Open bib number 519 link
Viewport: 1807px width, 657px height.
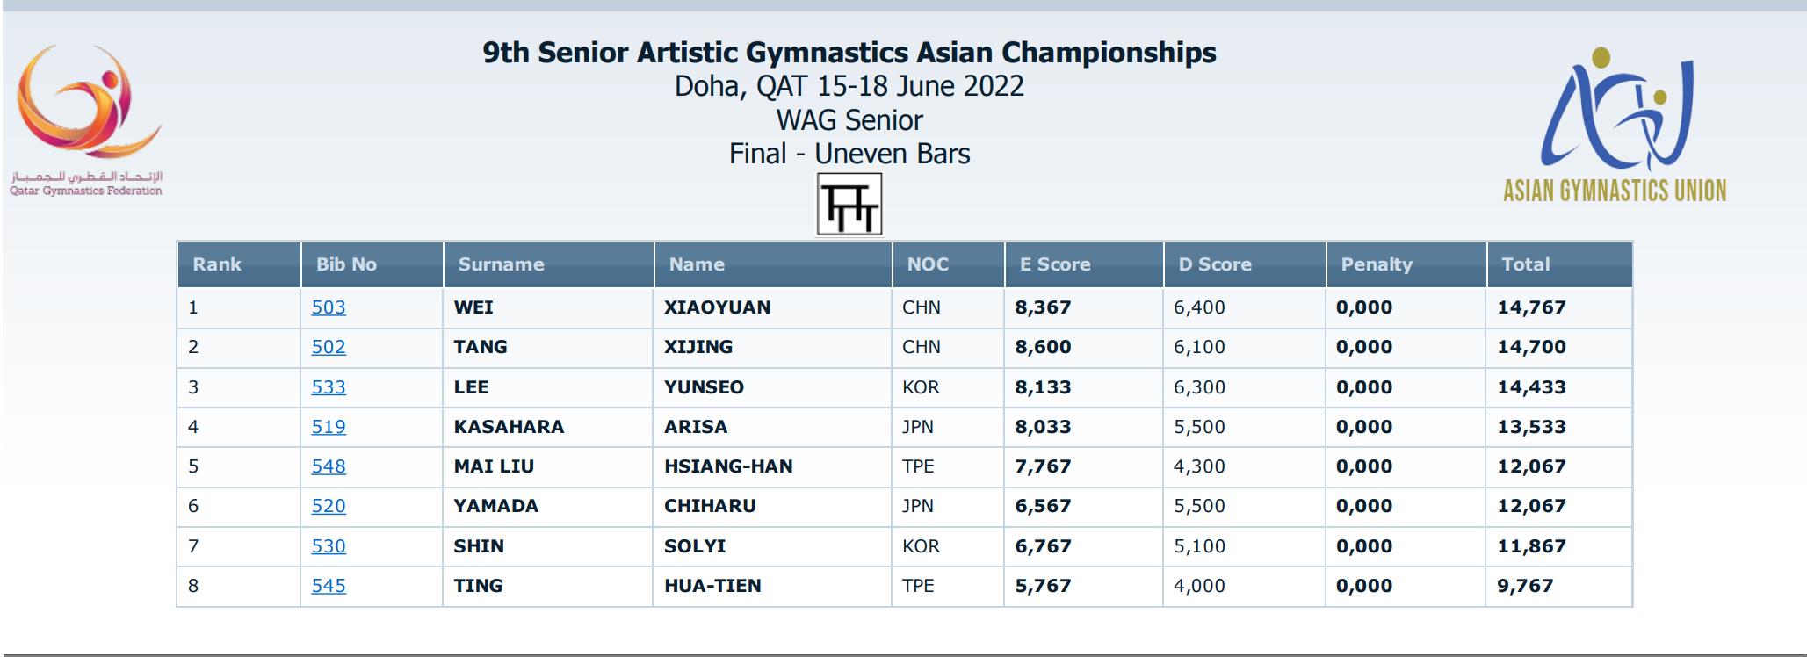tap(329, 427)
